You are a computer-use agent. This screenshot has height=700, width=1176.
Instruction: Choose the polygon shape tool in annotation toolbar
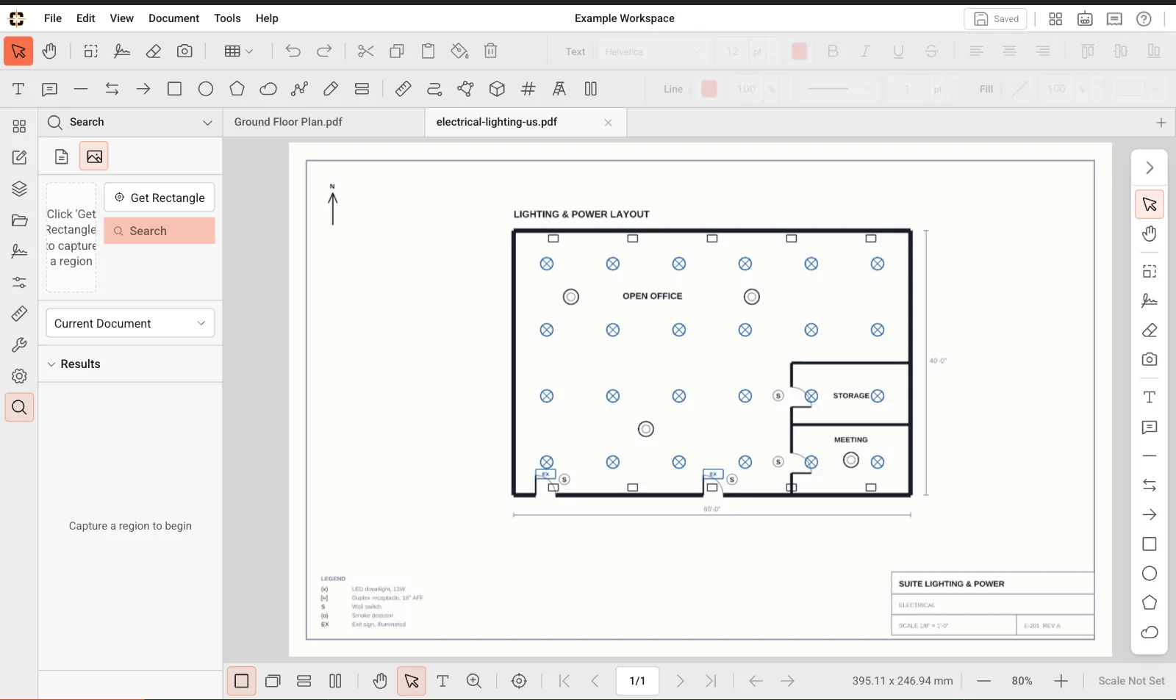click(237, 89)
